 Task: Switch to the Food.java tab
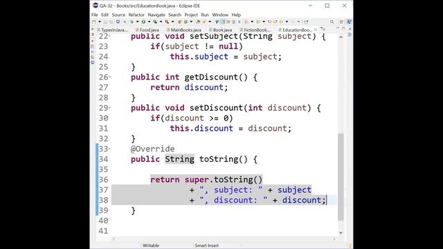pos(147,30)
